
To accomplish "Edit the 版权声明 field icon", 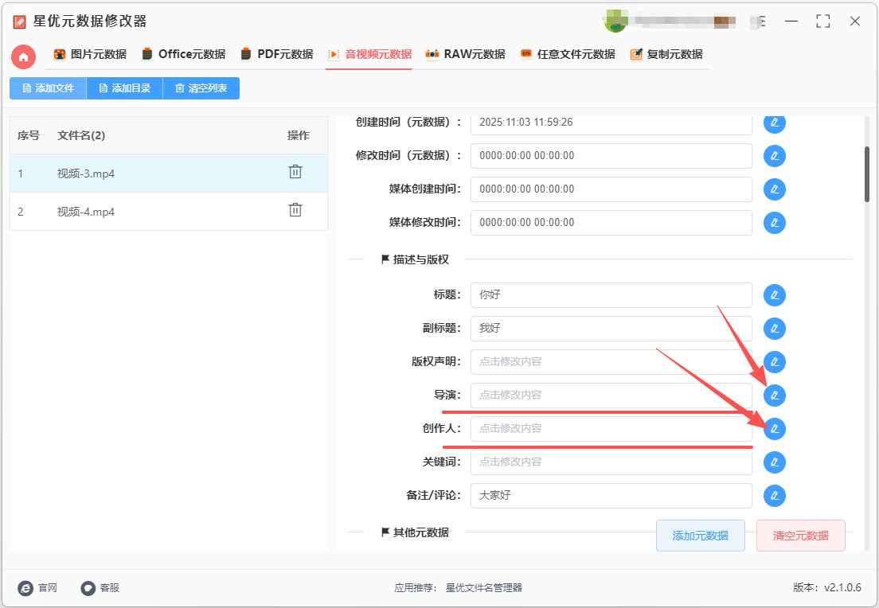I will [775, 362].
